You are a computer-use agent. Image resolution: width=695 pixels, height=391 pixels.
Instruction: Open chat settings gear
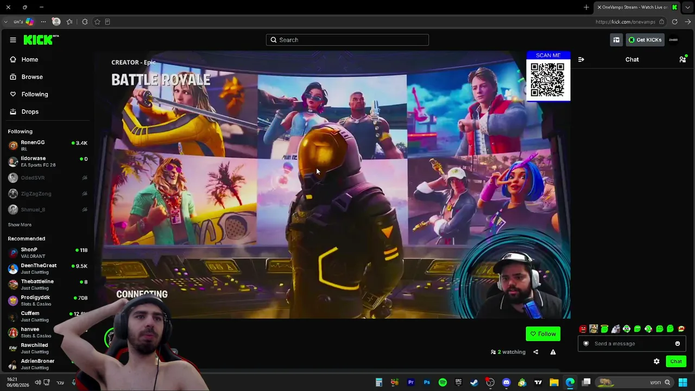(x=656, y=361)
